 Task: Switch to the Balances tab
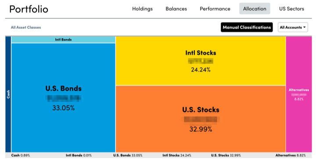click(x=176, y=9)
